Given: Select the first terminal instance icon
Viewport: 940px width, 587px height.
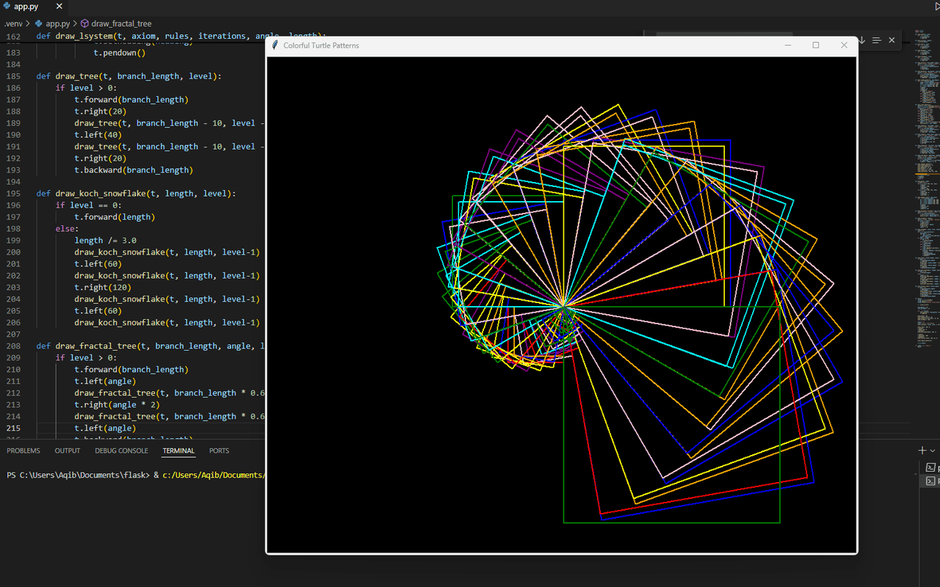Looking at the screenshot, I should coord(930,467).
